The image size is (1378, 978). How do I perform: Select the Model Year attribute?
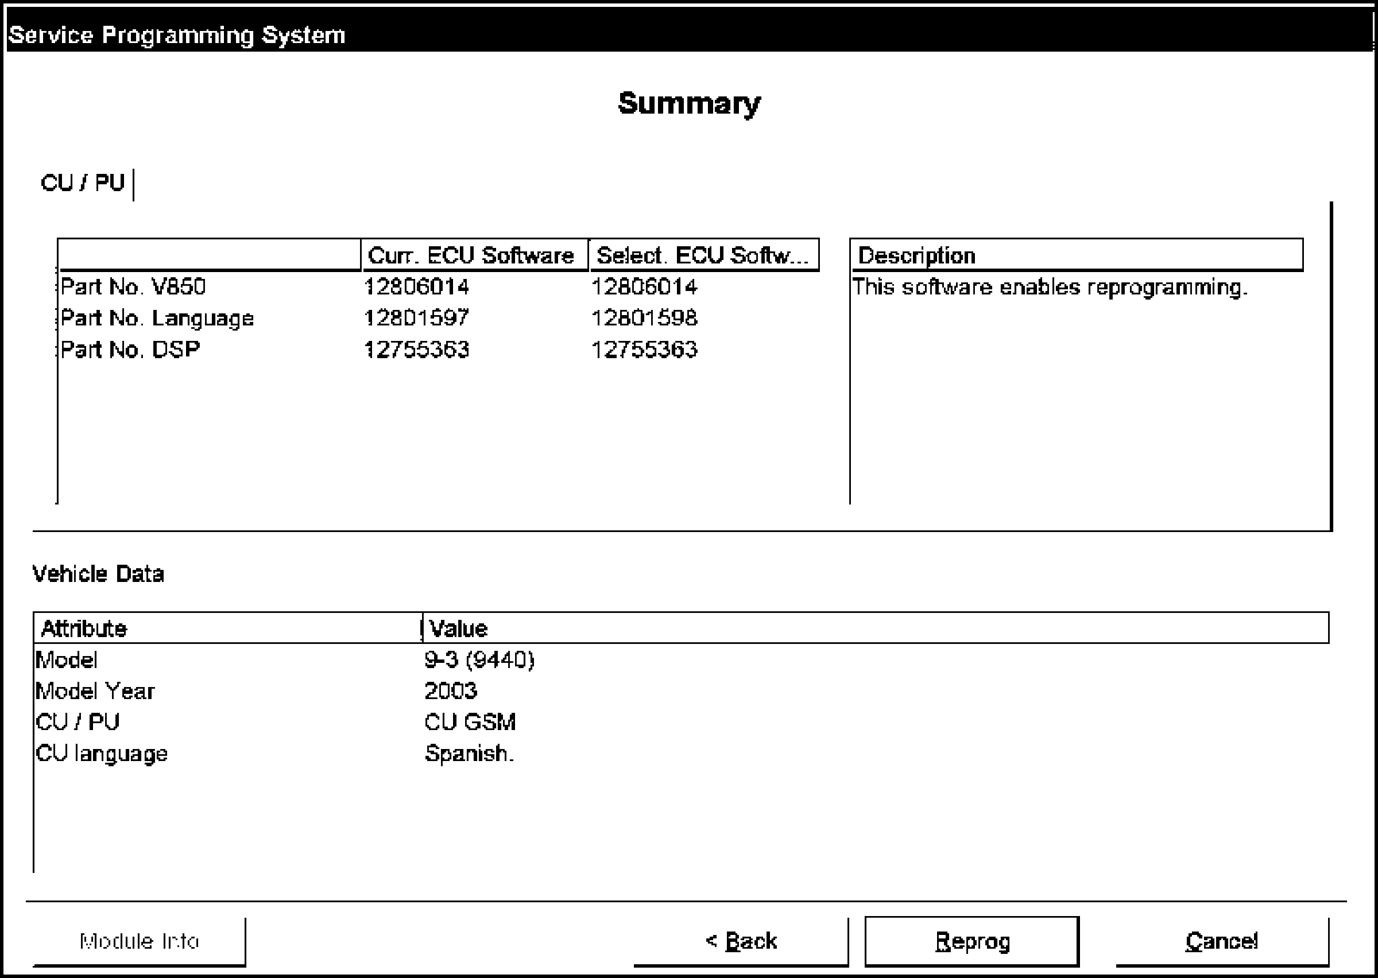pos(96,691)
